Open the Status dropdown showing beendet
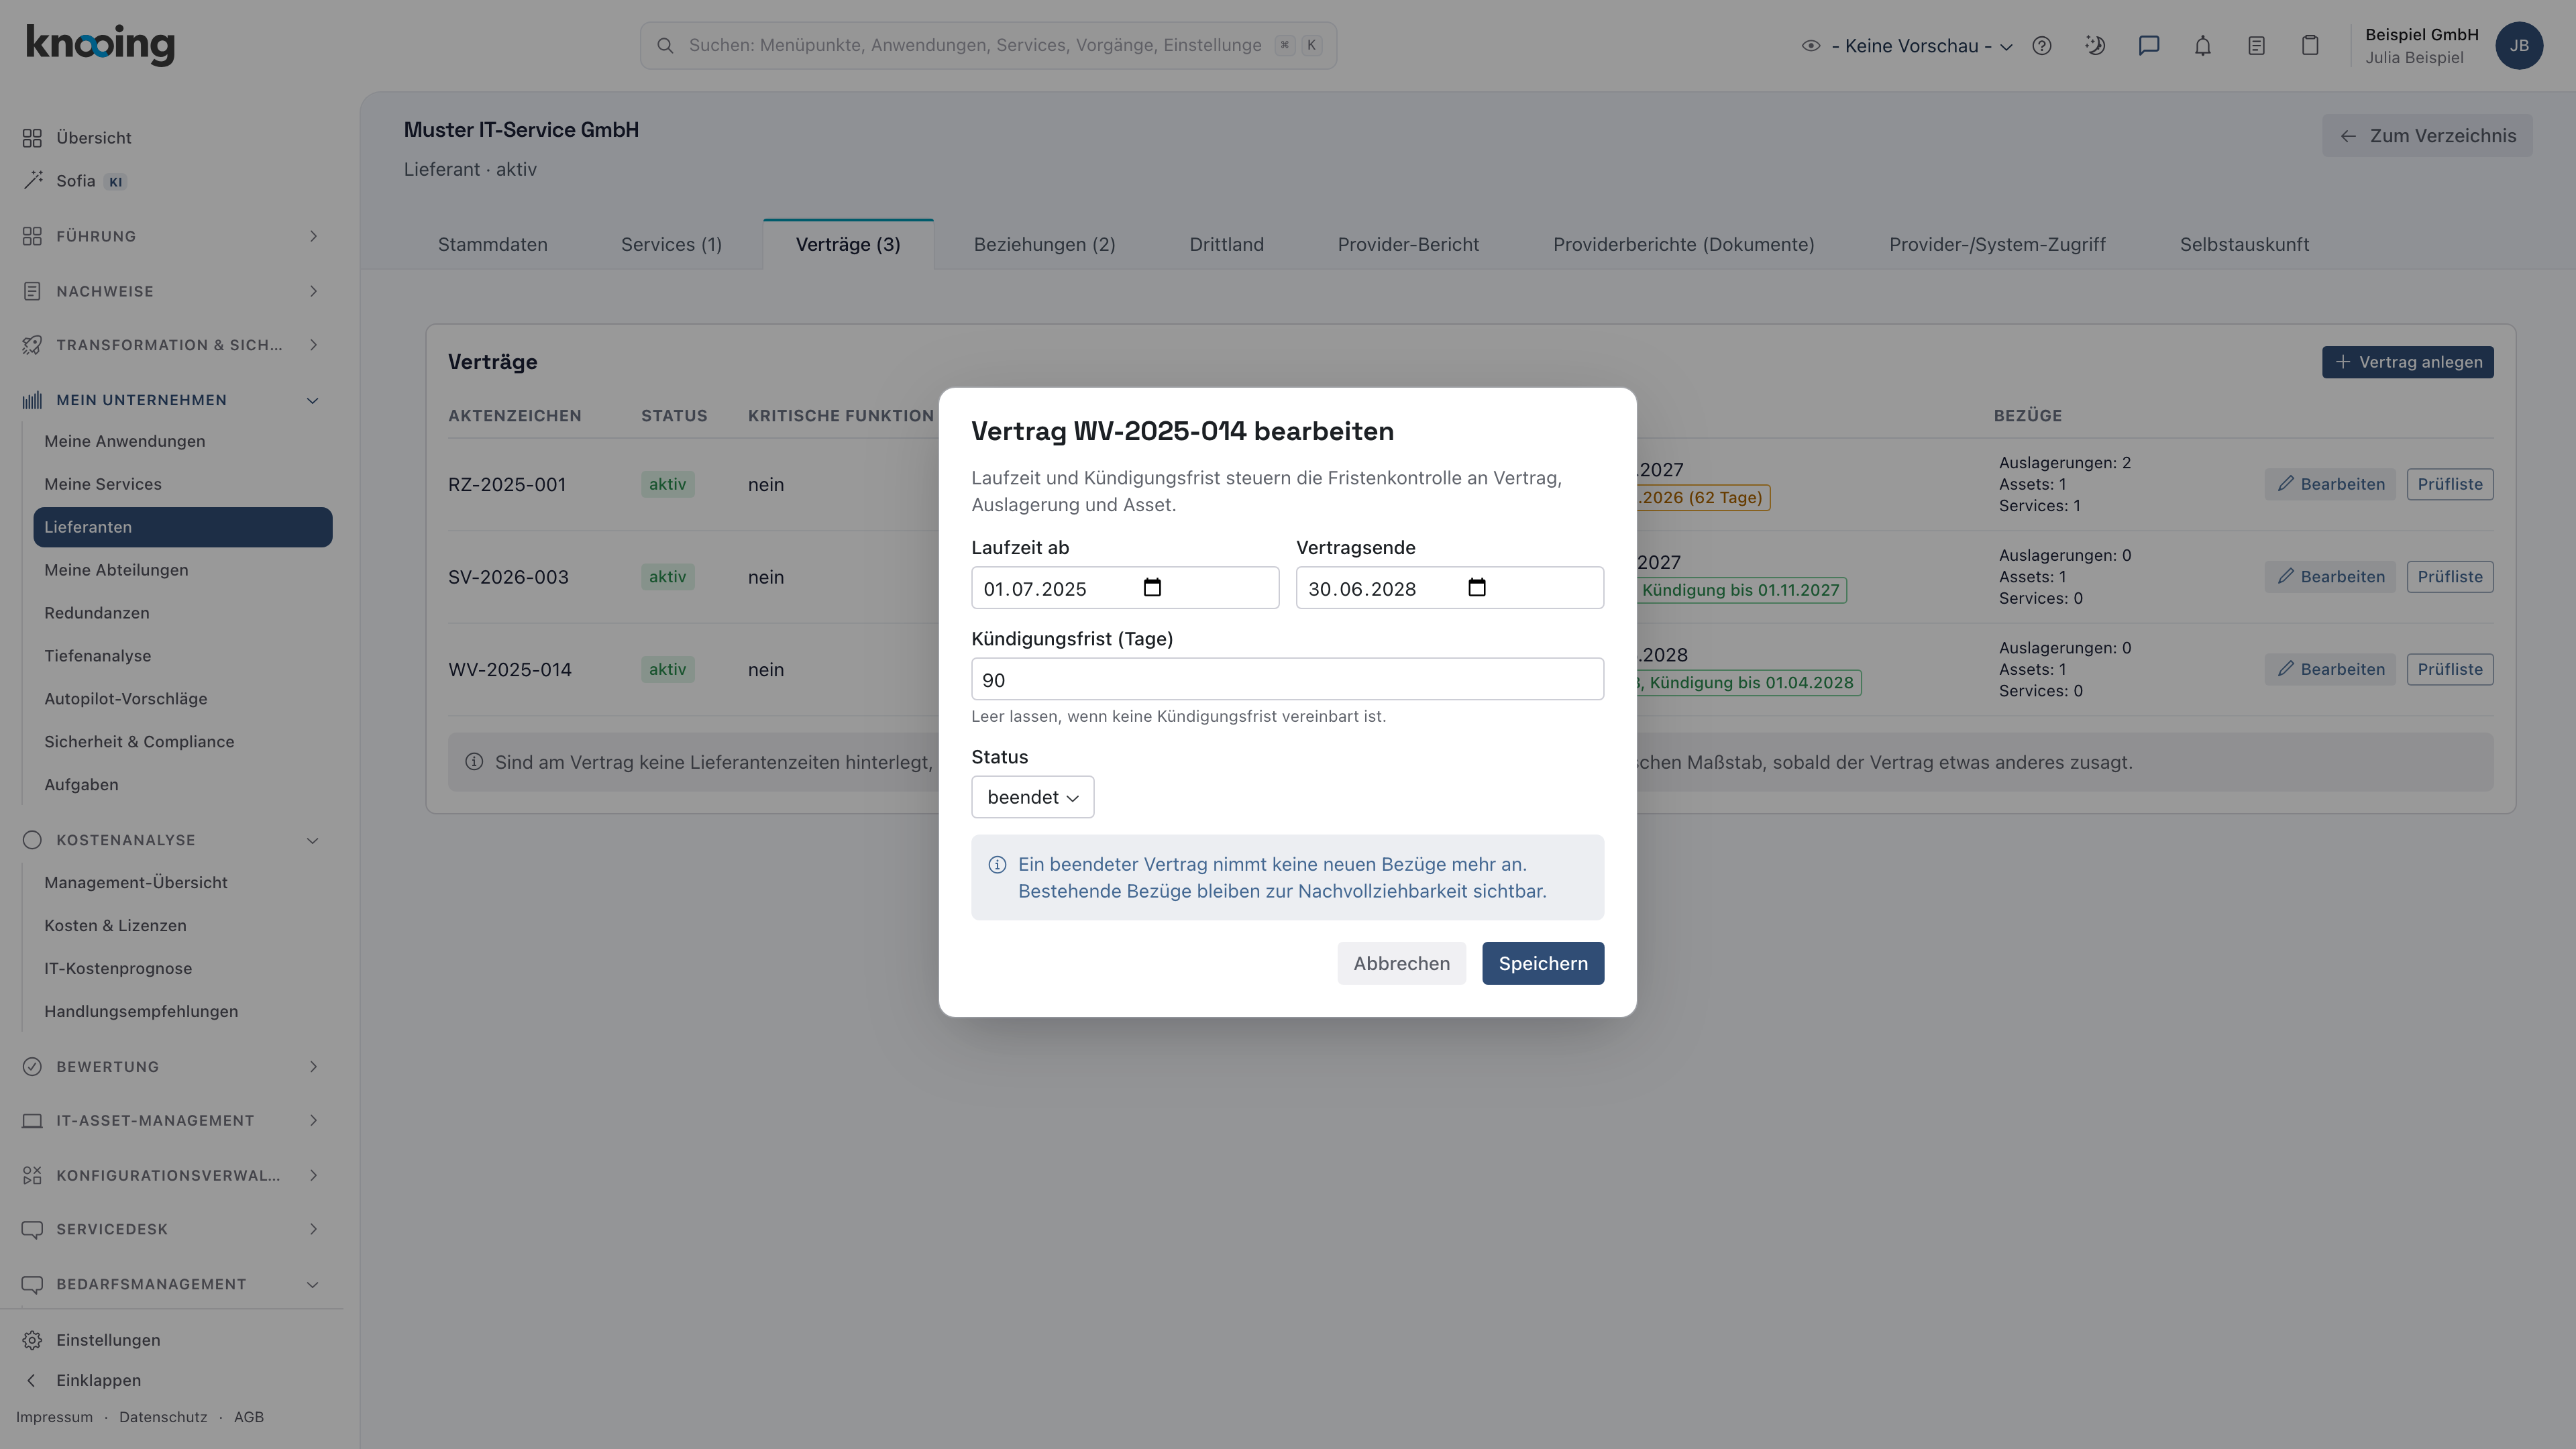2576x1449 pixels. click(1032, 797)
